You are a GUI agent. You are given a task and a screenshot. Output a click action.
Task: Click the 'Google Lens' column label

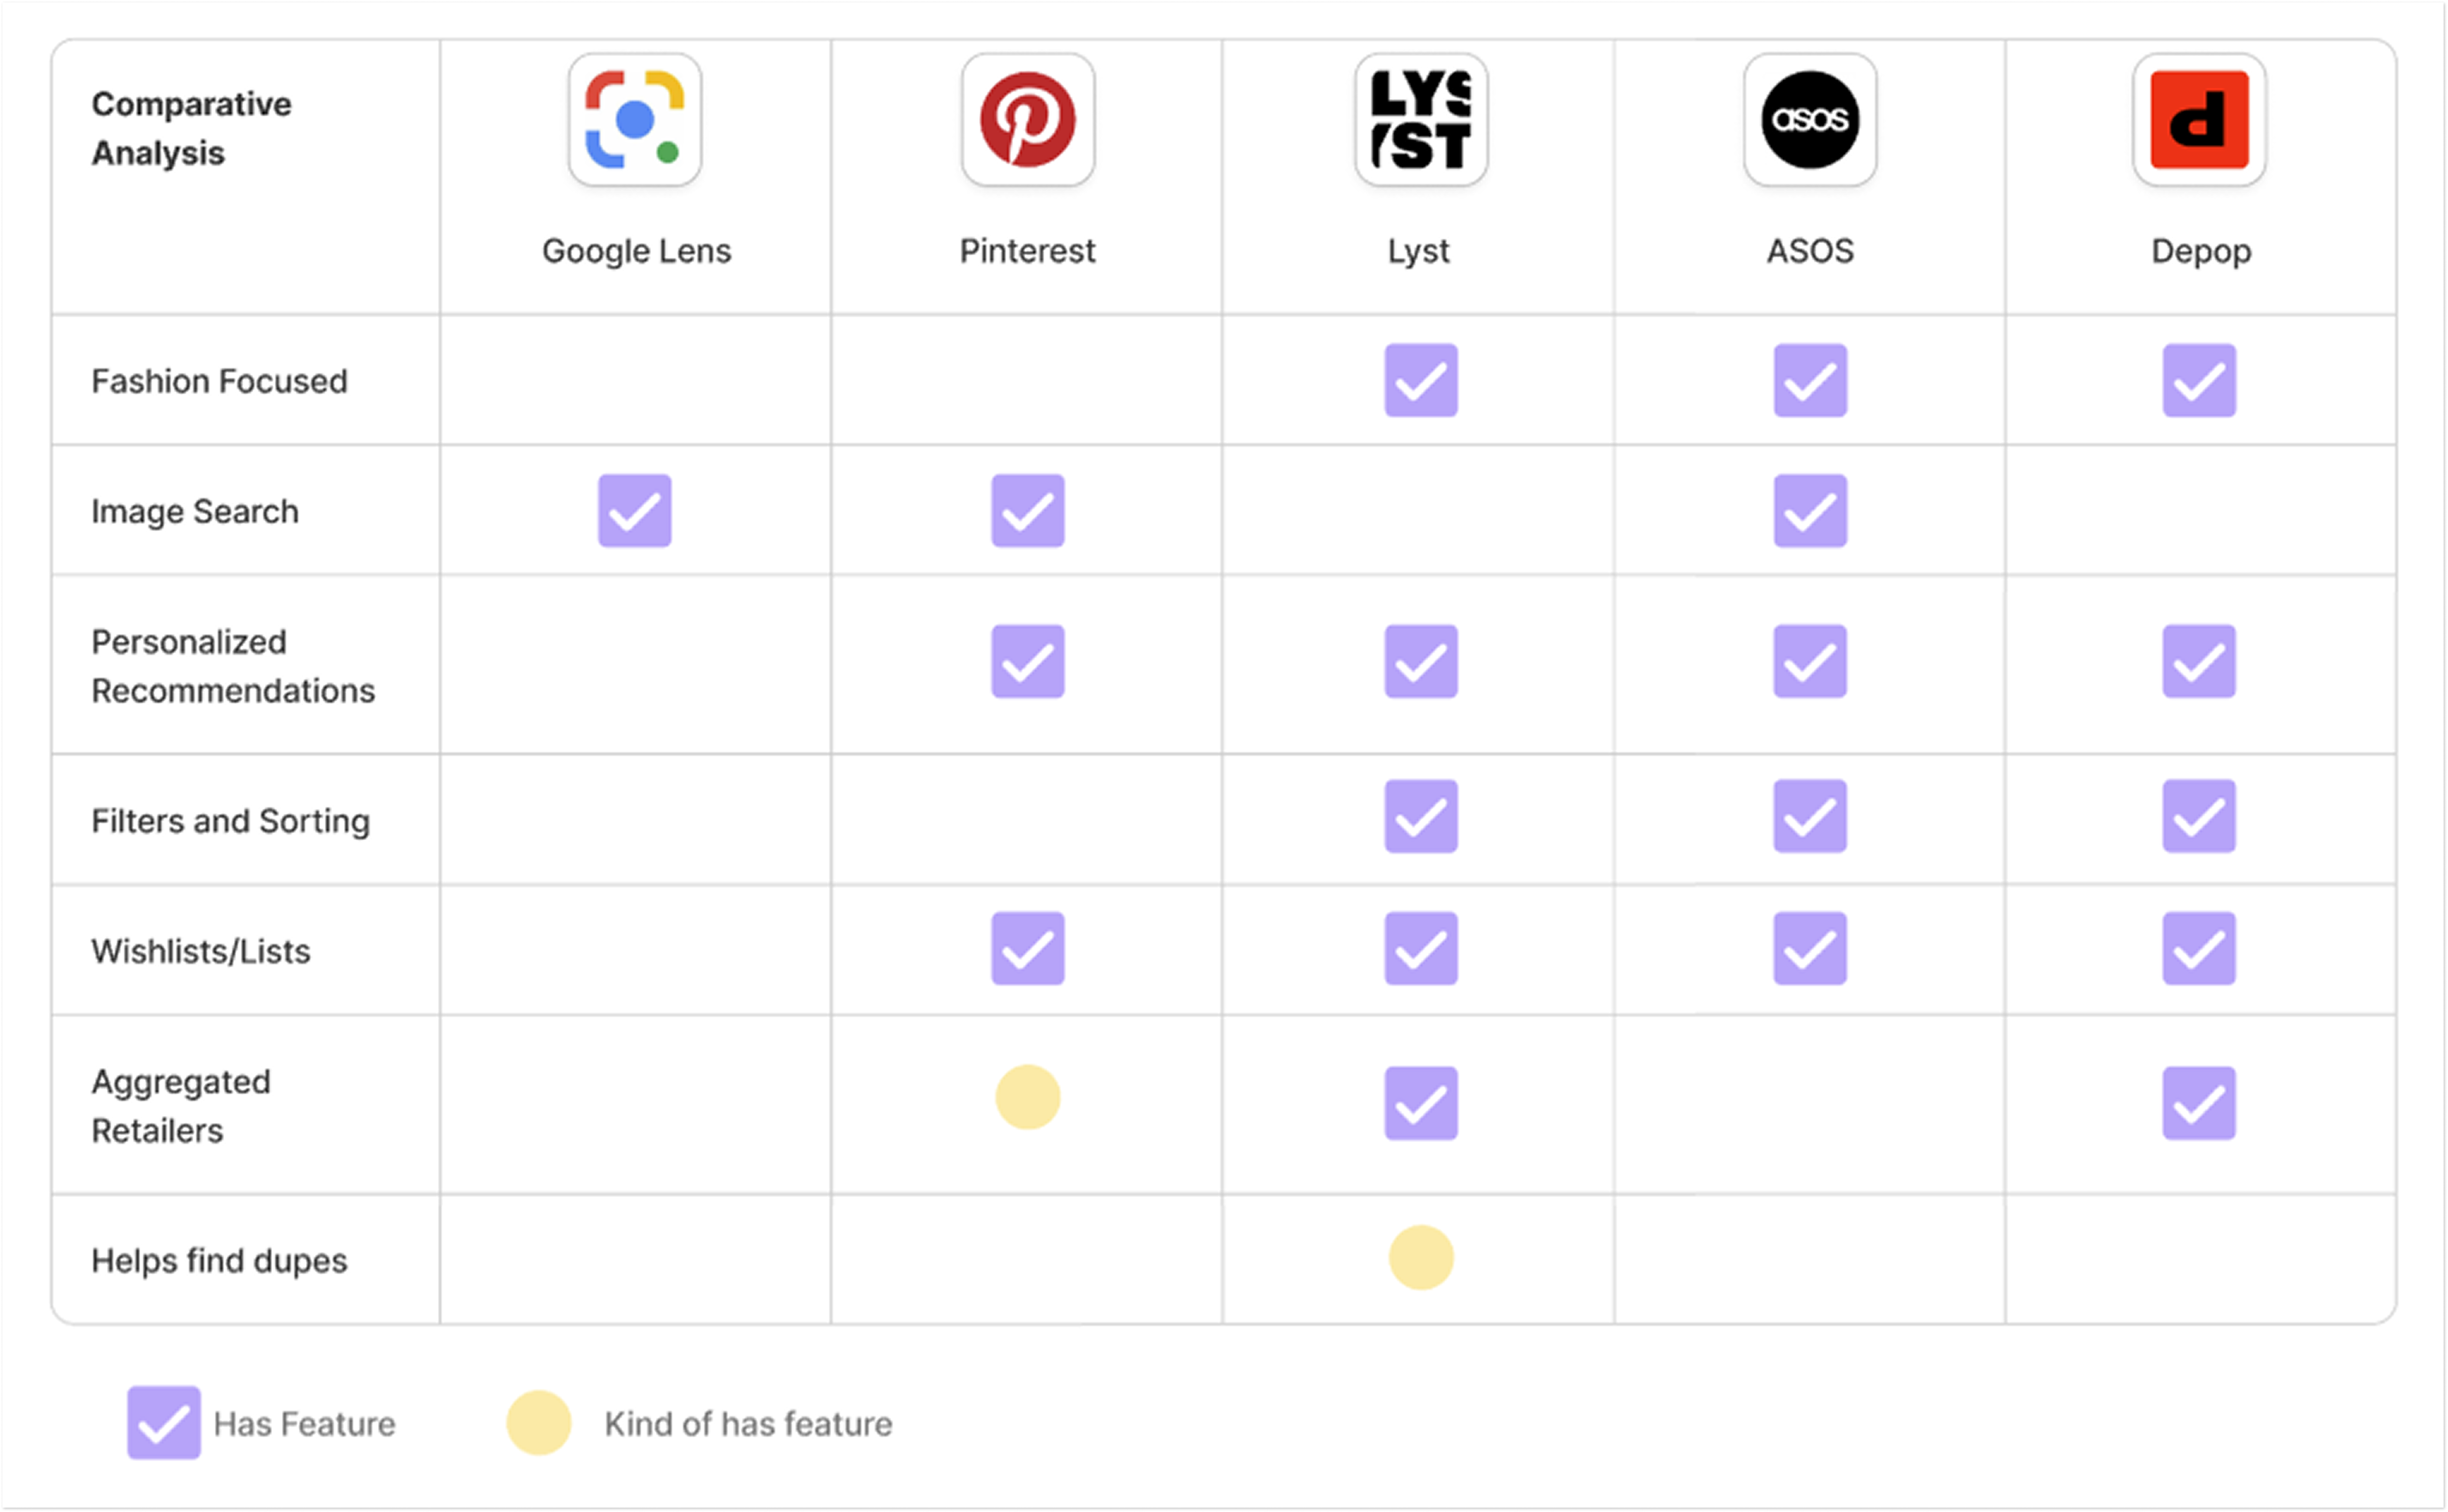[x=636, y=250]
